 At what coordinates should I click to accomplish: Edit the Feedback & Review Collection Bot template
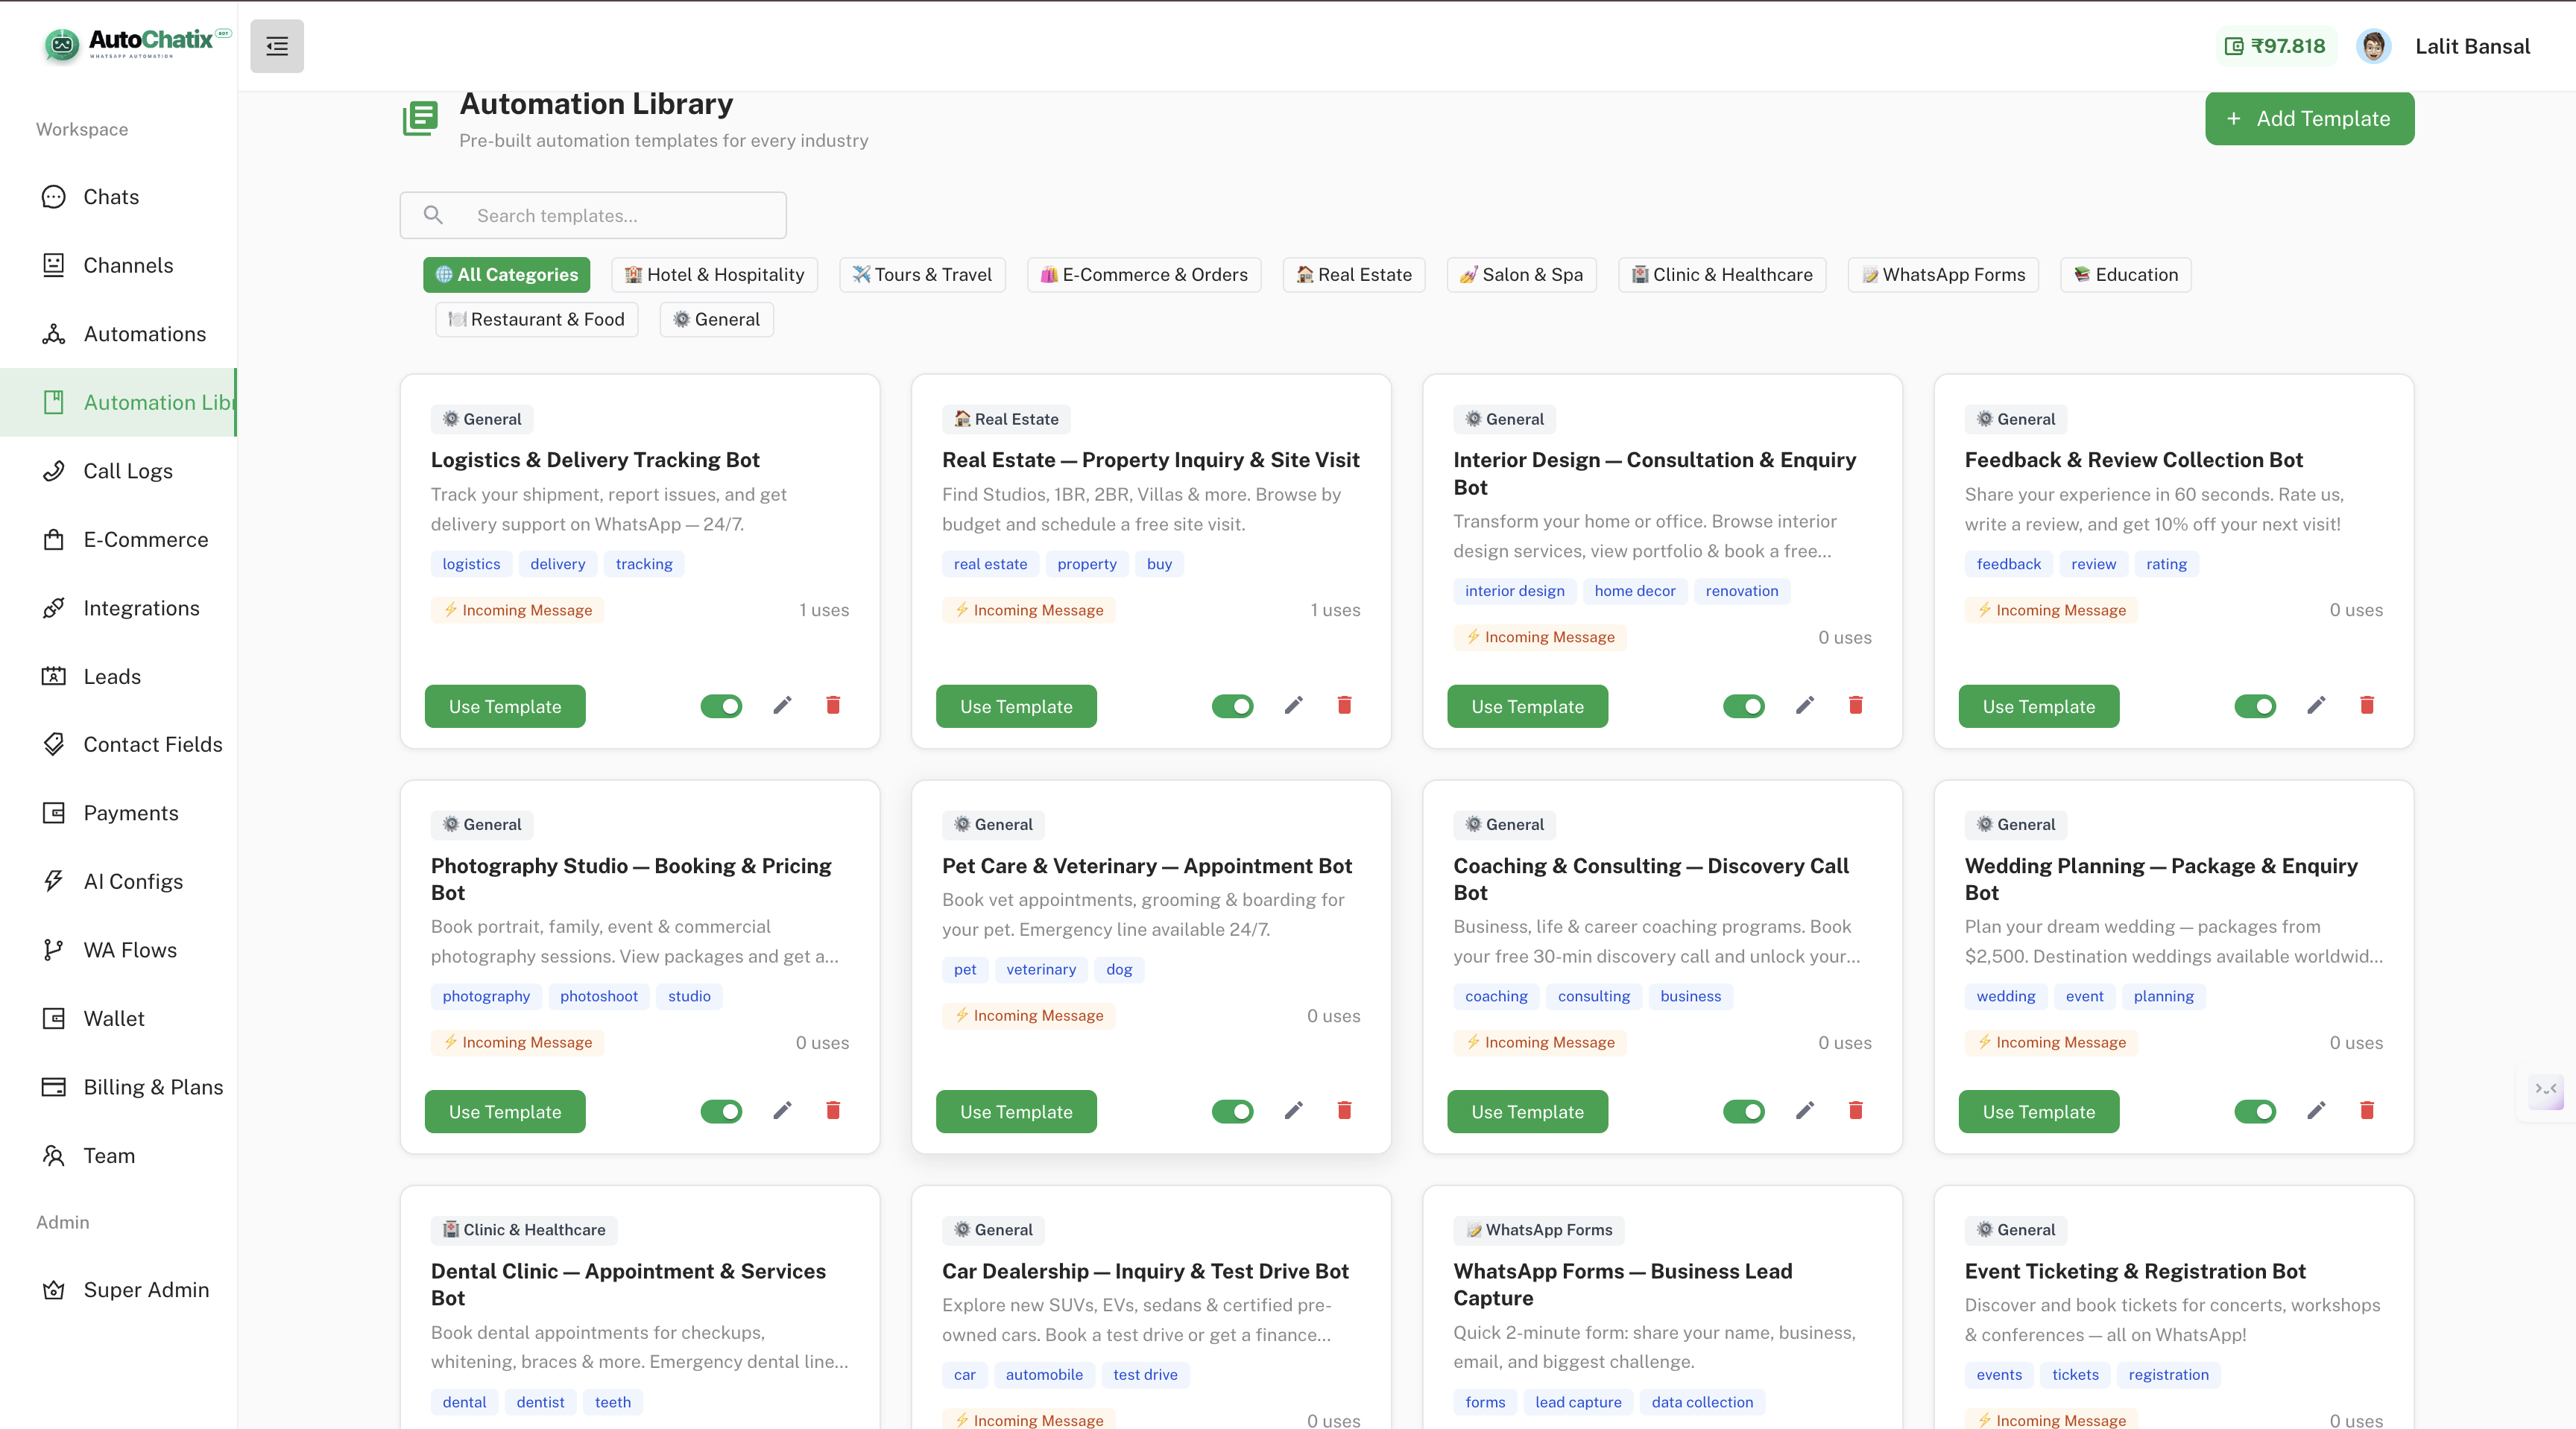[x=2316, y=706]
